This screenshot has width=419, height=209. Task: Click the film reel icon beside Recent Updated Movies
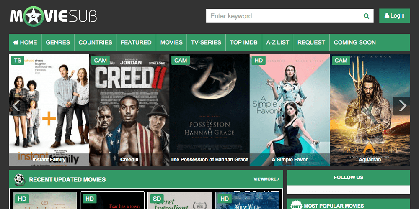point(20,179)
